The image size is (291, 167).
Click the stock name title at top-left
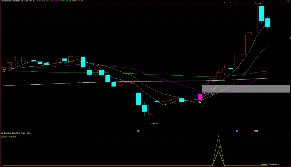(11, 1)
